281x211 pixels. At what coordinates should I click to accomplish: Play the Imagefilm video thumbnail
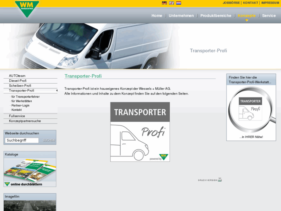coord(30,206)
